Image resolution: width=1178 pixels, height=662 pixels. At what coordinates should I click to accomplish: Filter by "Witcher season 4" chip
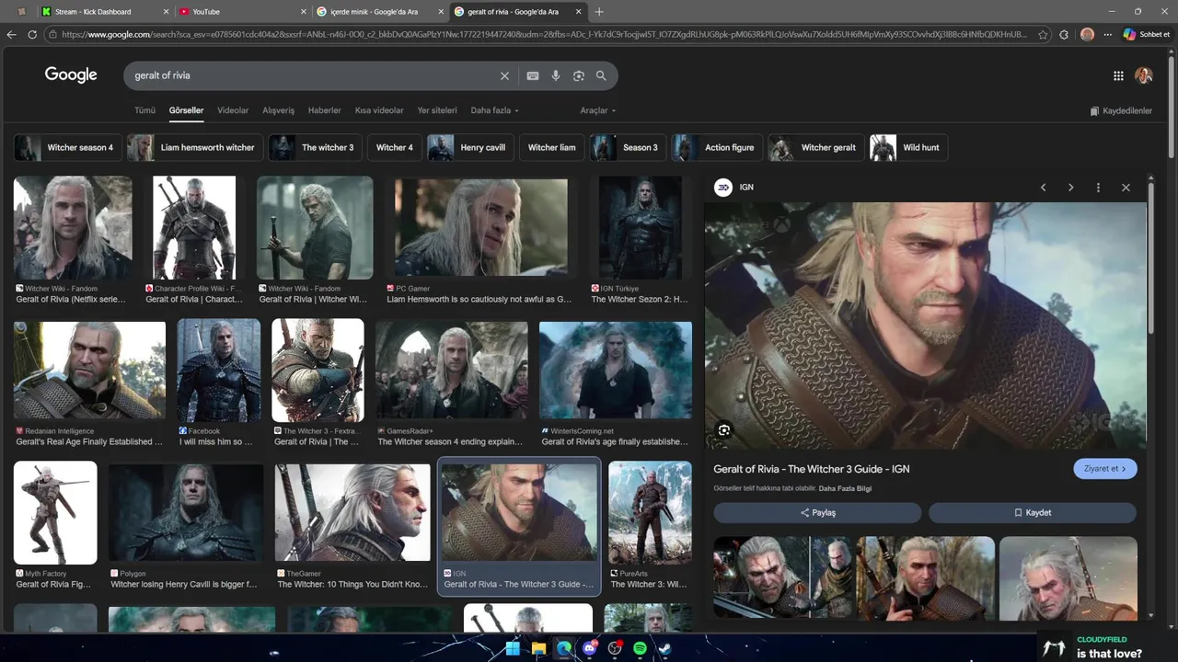pos(66,147)
